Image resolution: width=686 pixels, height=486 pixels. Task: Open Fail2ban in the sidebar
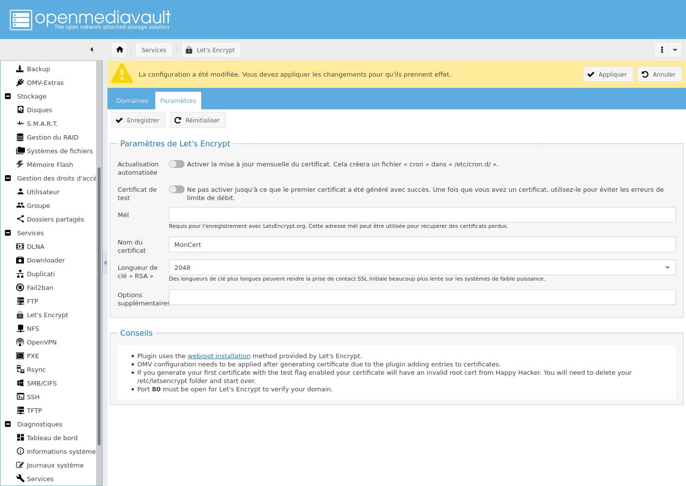40,288
